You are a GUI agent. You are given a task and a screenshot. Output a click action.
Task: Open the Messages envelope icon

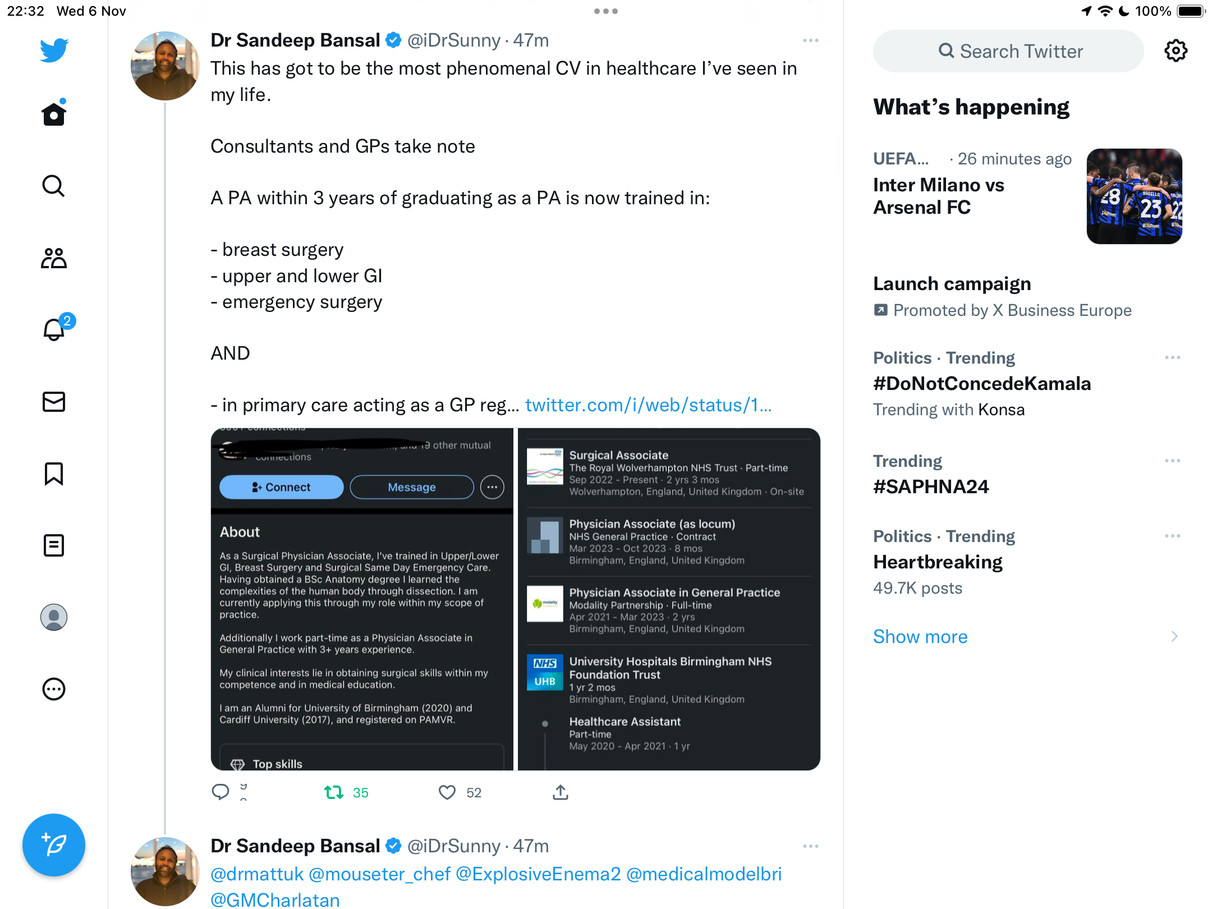54,402
